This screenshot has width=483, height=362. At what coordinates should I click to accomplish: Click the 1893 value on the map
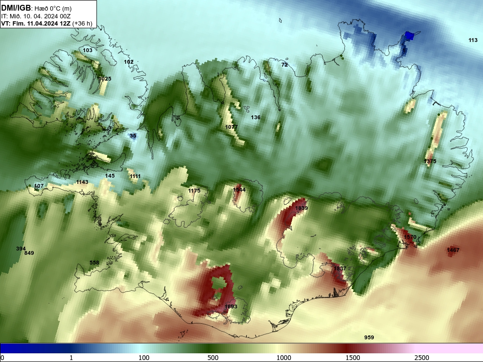point(231,306)
